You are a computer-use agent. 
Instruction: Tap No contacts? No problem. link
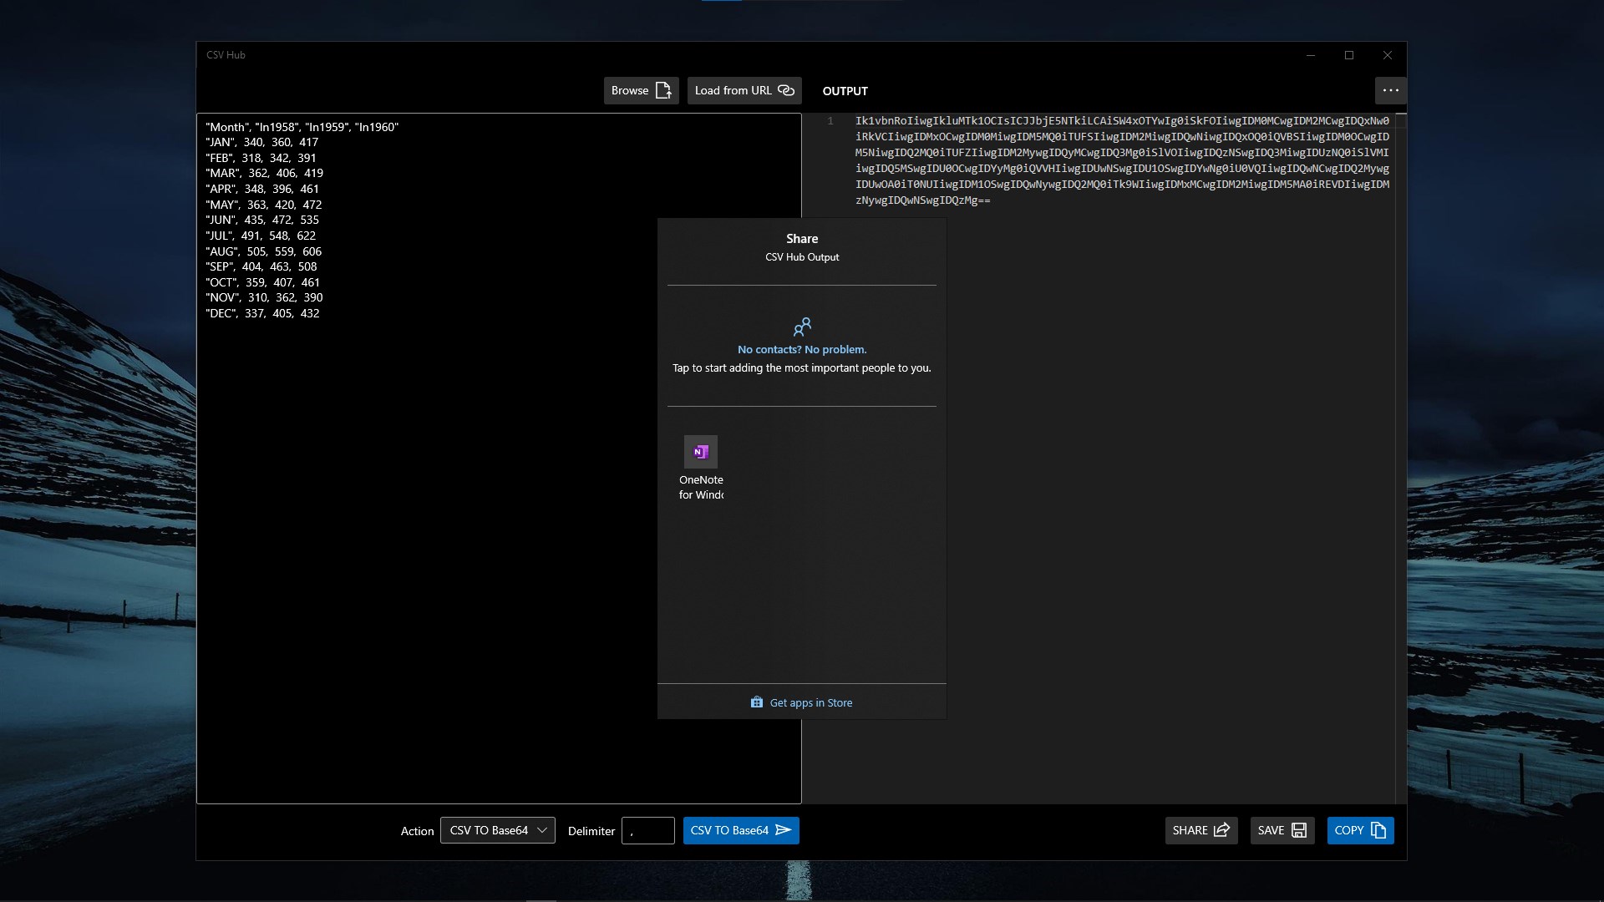pyautogui.click(x=802, y=349)
